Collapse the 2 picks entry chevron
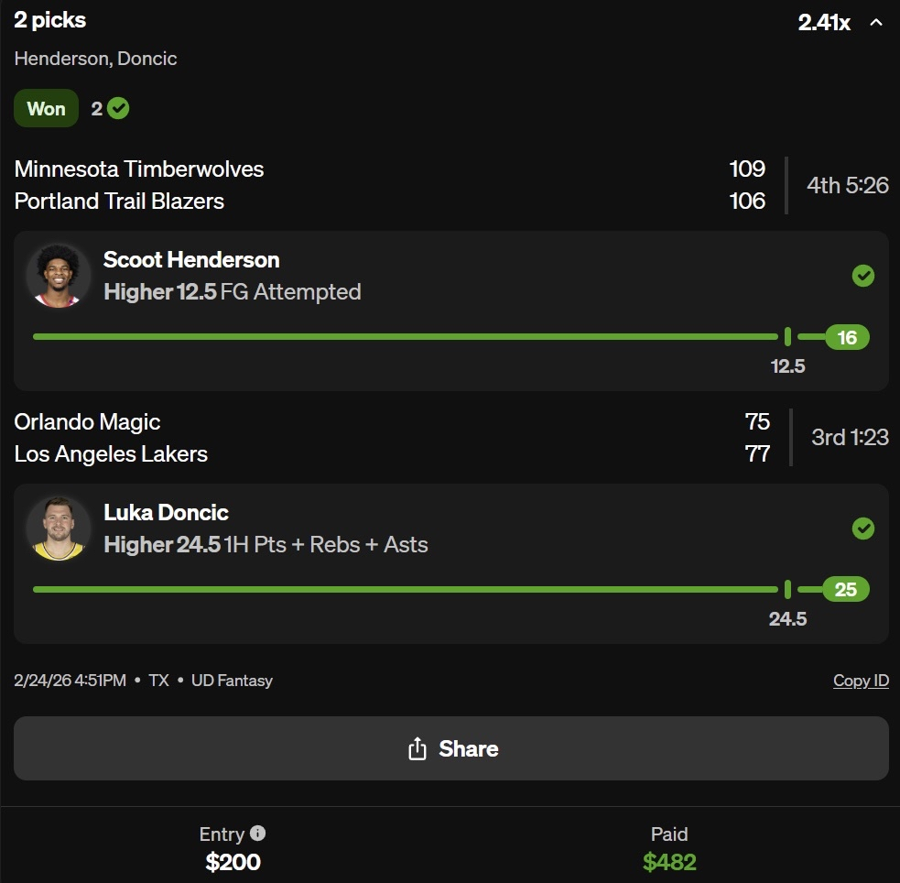Image resolution: width=900 pixels, height=883 pixels. click(x=876, y=23)
